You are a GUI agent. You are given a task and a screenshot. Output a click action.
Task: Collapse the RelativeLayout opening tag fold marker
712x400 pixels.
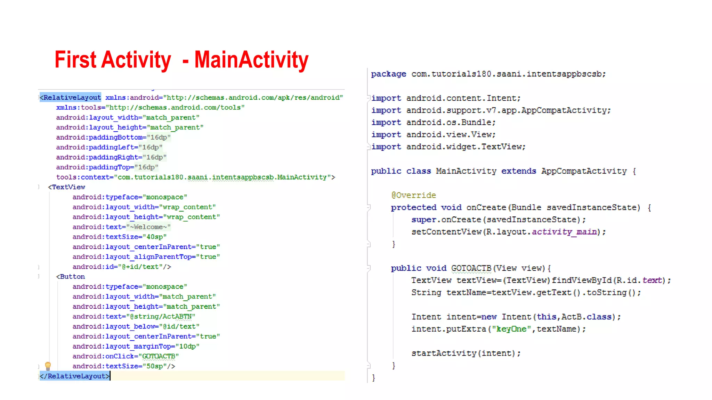coord(39,98)
